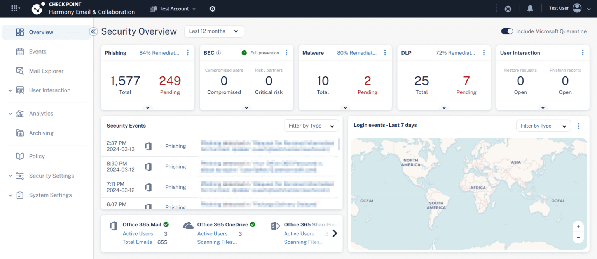Screen dimensions: 597x259
Task: Toggle Include Microsoft Quarantine switch
Action: (507, 31)
